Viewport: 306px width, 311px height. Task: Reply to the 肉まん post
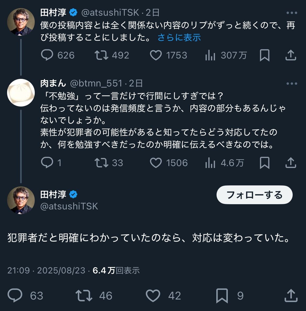click(47, 163)
